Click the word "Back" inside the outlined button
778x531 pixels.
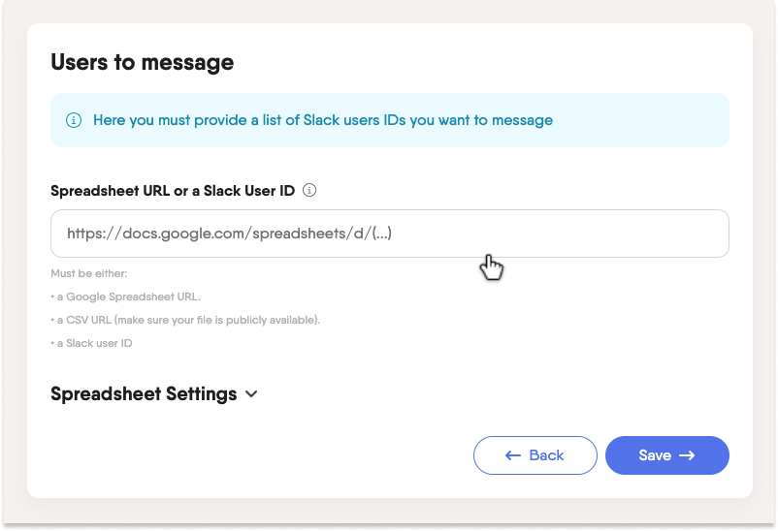pos(546,455)
